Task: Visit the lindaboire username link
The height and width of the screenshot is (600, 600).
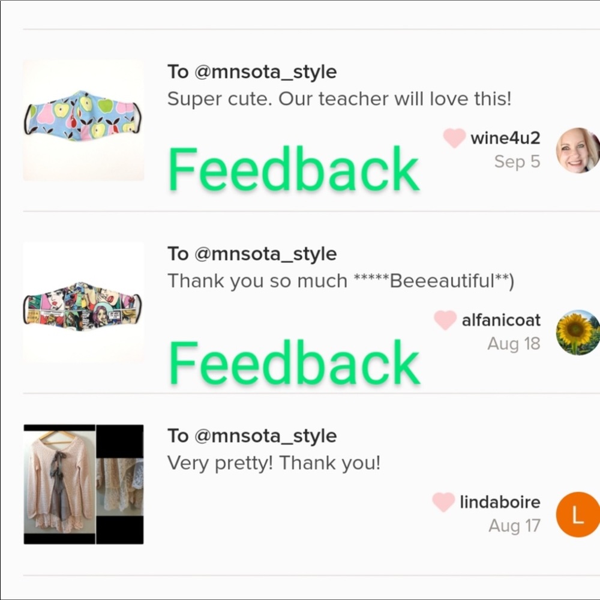Action: point(500,502)
